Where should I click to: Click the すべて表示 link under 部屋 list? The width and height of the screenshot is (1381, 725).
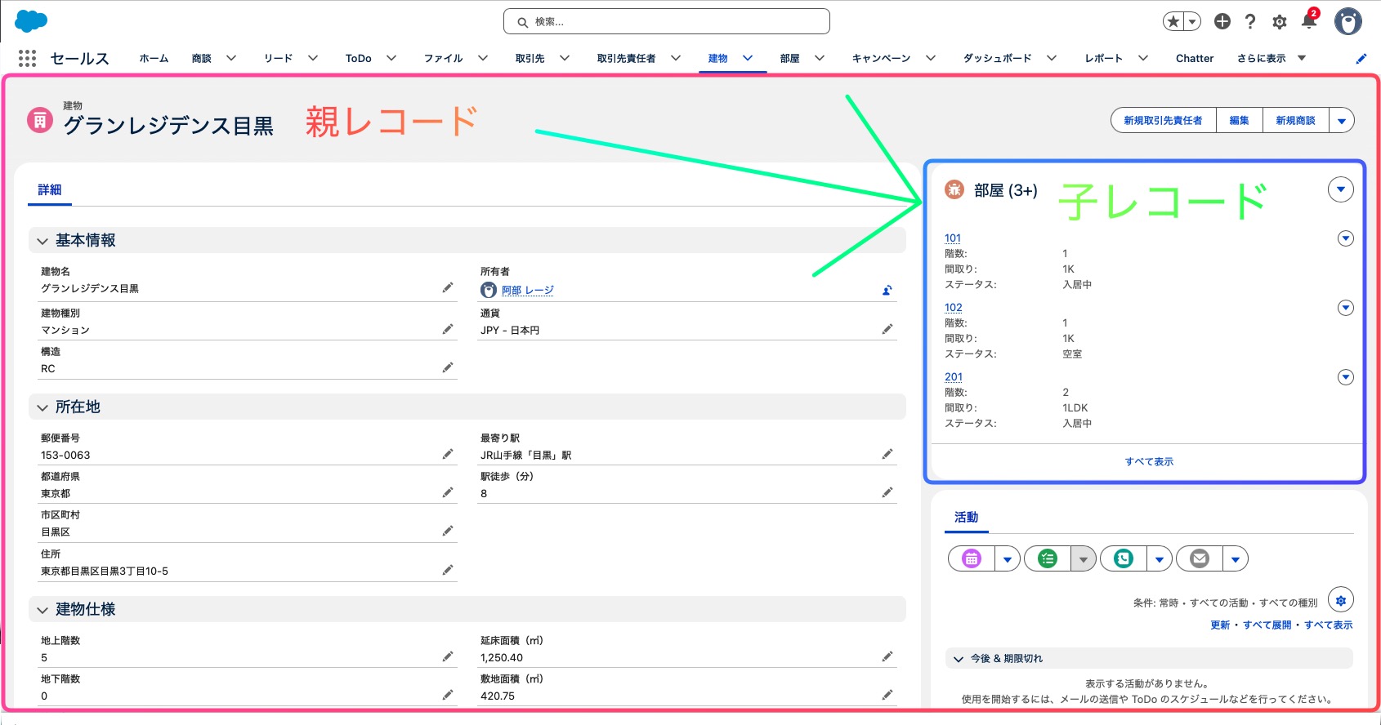pos(1149,462)
